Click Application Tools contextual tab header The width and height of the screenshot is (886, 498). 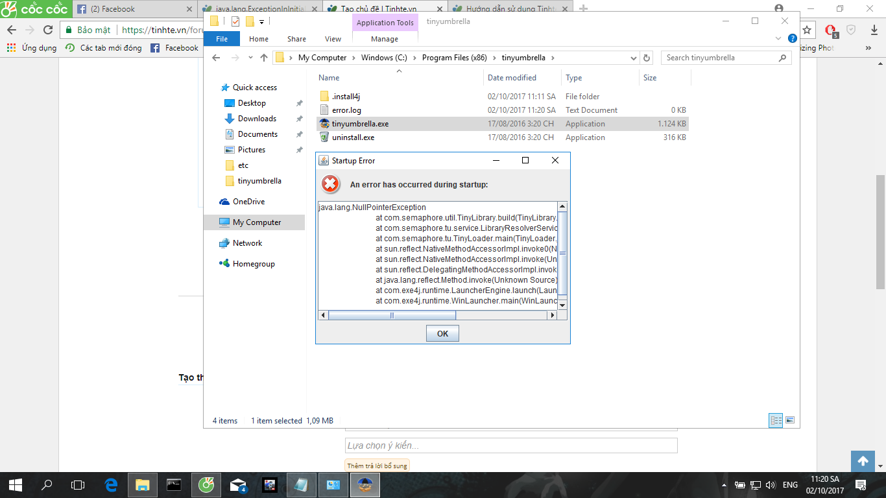[385, 23]
